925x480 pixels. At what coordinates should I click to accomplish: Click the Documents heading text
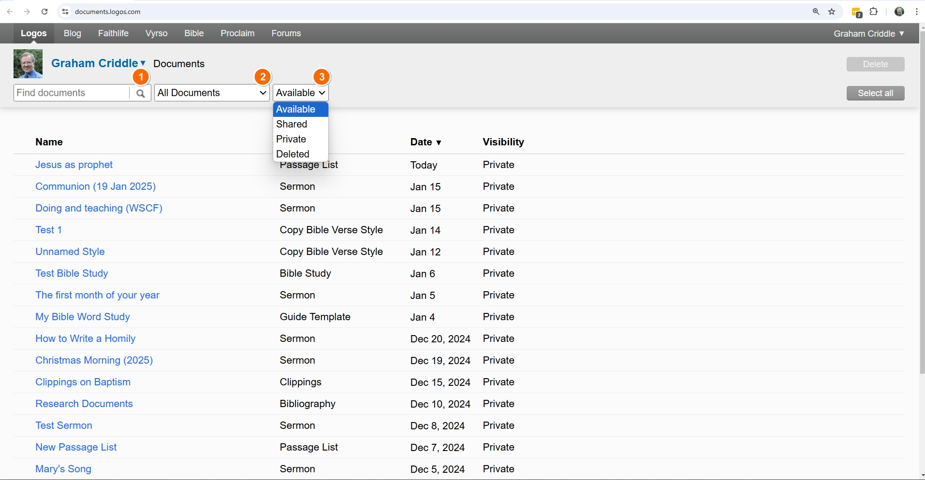click(x=179, y=64)
